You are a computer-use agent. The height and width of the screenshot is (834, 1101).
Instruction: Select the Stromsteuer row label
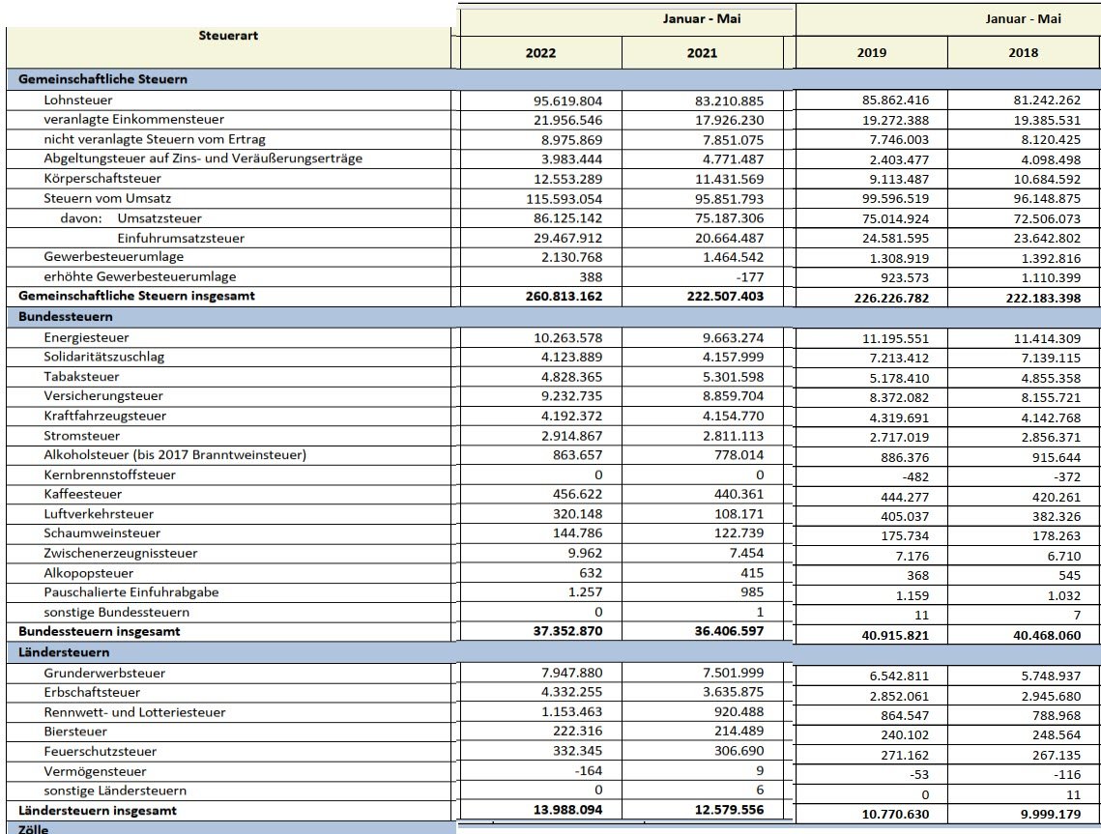[81, 436]
